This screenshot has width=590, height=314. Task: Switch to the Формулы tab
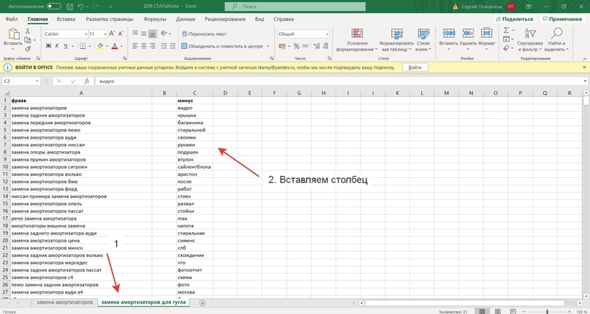tap(155, 19)
